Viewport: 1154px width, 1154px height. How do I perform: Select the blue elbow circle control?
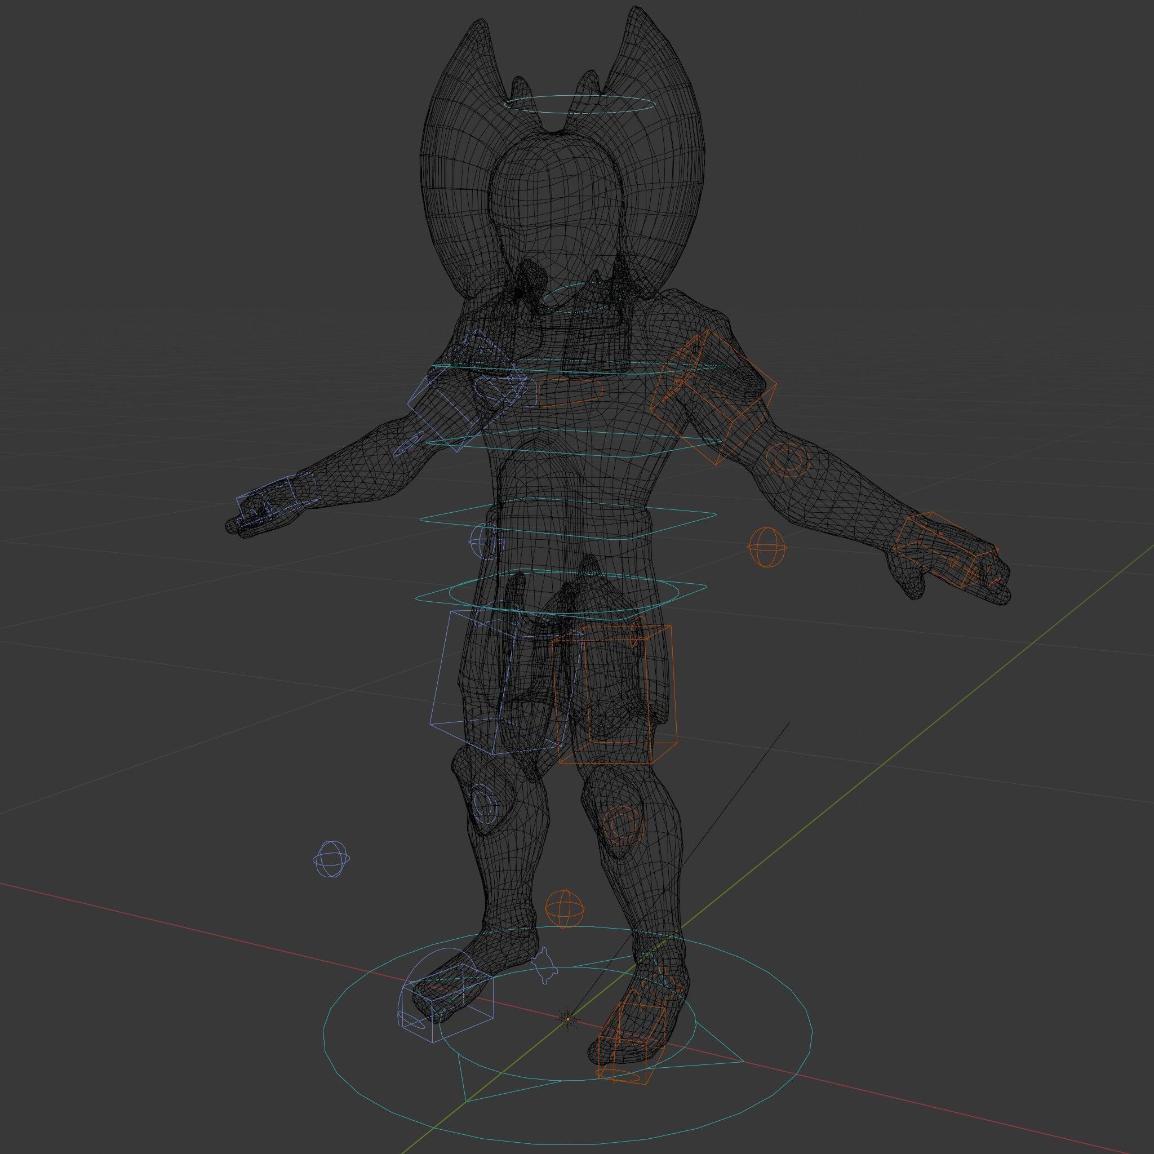click(409, 445)
